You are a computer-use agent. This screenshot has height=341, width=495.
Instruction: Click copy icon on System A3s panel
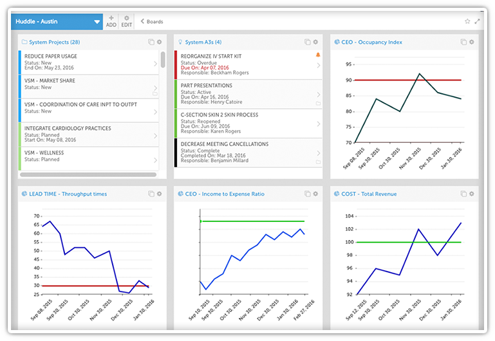point(308,42)
